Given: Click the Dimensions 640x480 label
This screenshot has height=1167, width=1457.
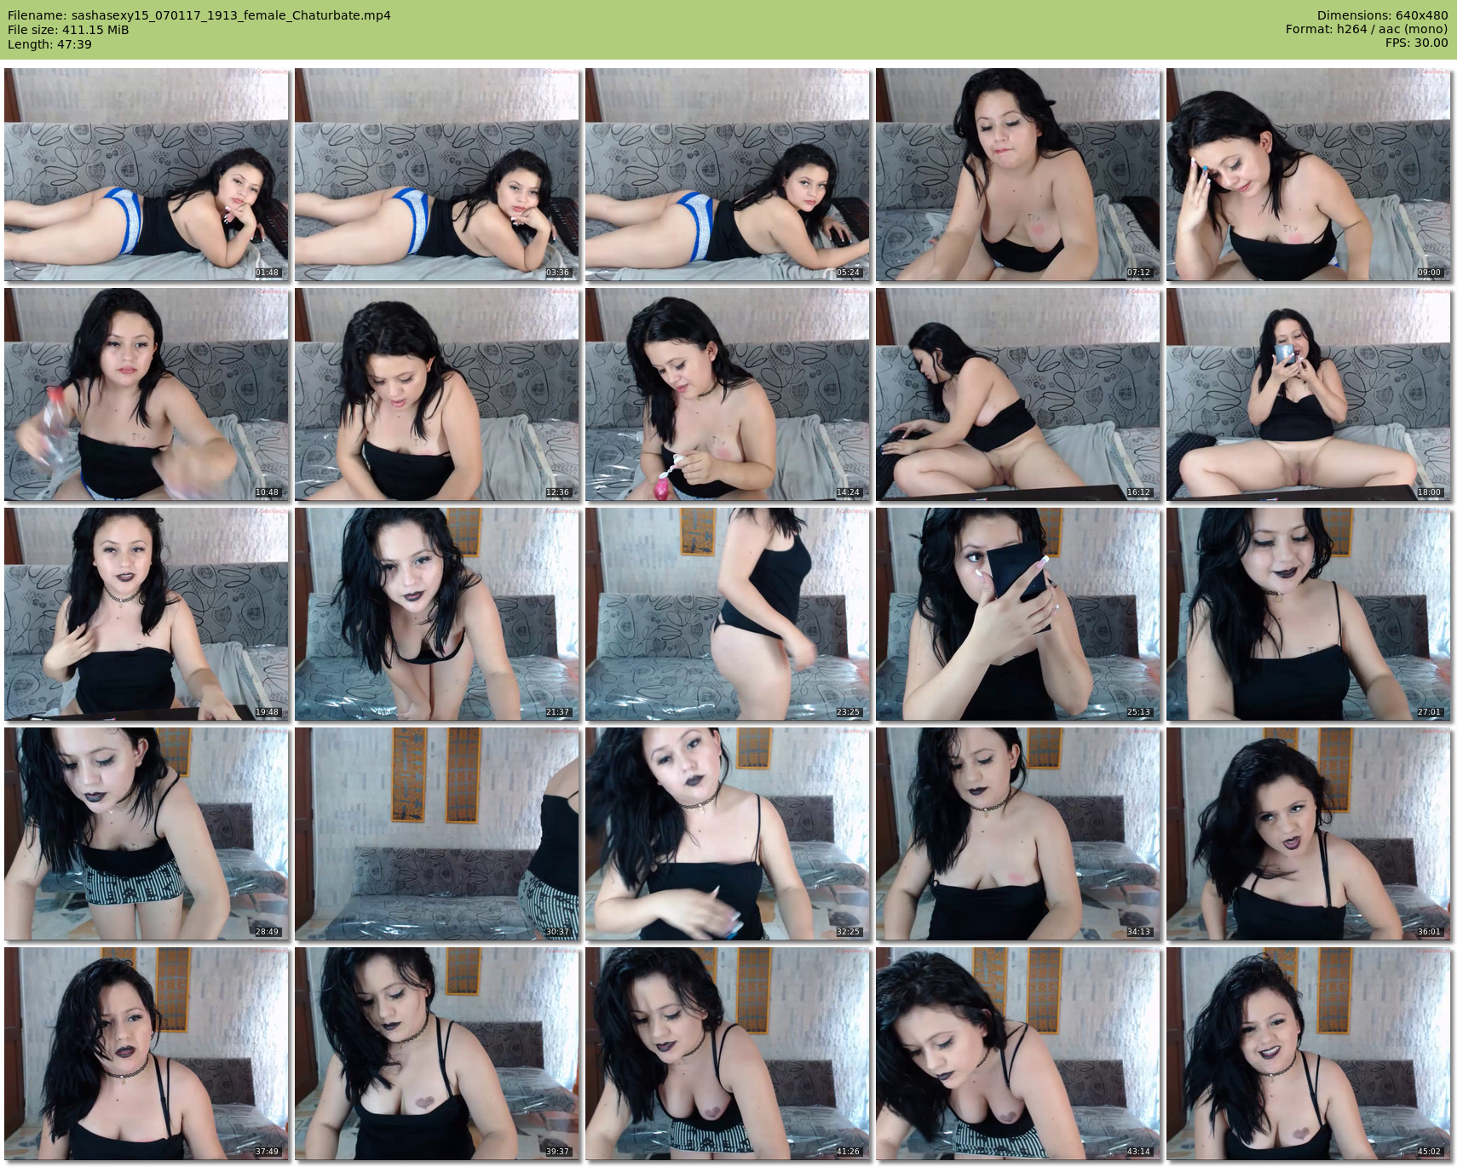Looking at the screenshot, I should tap(1382, 15).
